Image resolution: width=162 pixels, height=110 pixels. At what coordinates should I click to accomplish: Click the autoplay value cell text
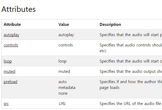pyautogui.click(x=66, y=35)
